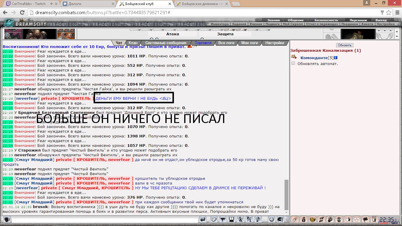This screenshot has width=402, height=226.
Task: Open the Поединки link
Action: pyautogui.click(x=350, y=24)
